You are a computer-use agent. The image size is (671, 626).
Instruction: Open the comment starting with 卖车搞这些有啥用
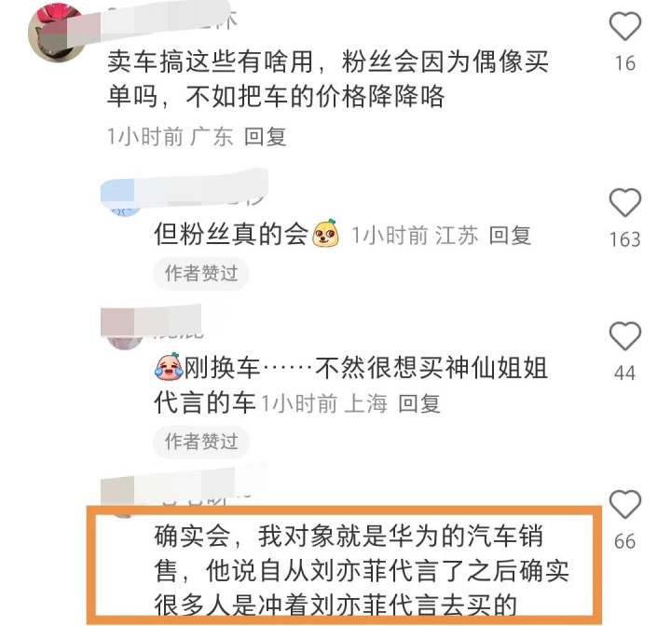click(x=327, y=79)
